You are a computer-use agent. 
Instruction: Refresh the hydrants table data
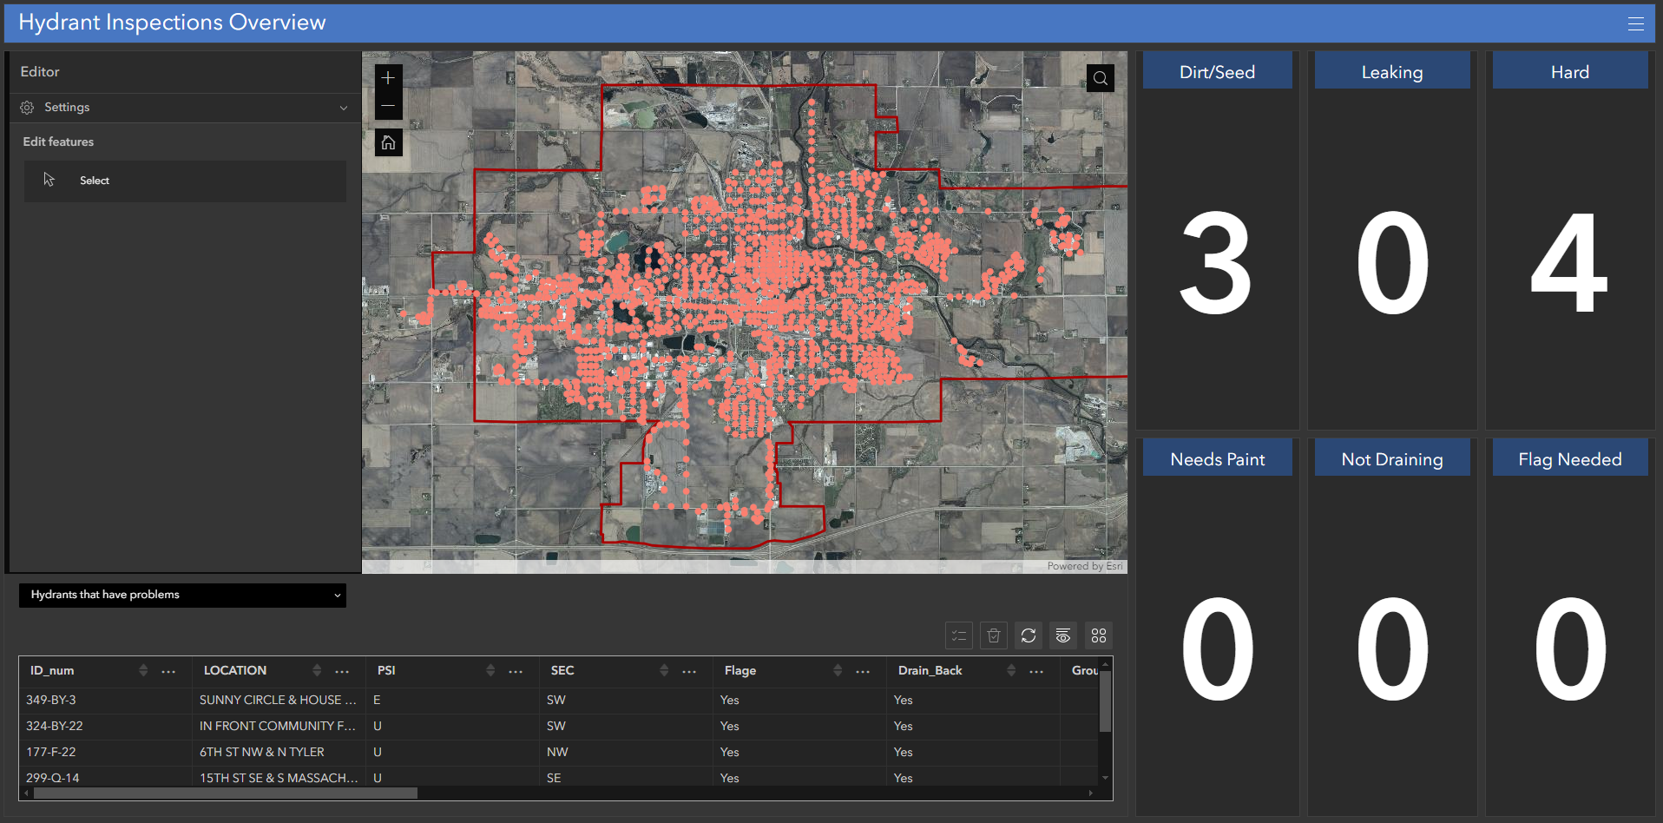(1028, 635)
